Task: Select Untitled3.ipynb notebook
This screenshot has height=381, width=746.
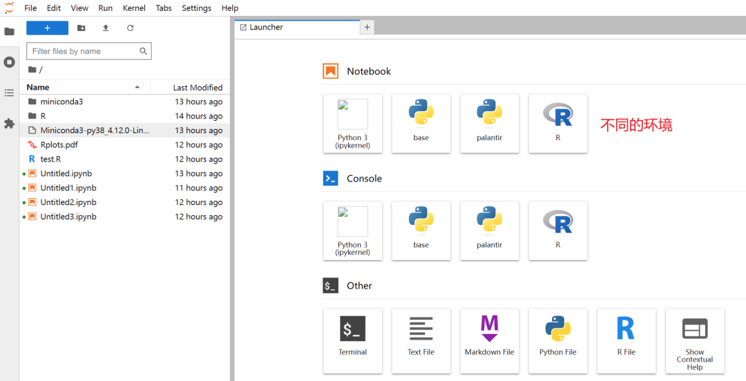Action: click(124, 217)
